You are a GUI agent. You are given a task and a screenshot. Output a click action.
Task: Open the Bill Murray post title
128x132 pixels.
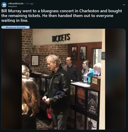[62, 16]
